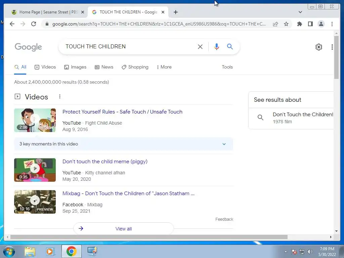Viewport: 344px width, 258px height.
Task: Switch to News results tab
Action: [x=104, y=67]
